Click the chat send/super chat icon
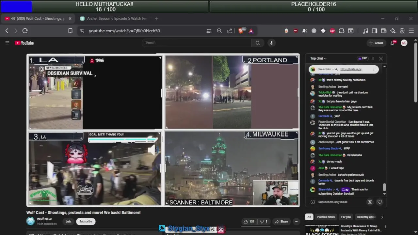The image size is (418, 235). [370, 202]
